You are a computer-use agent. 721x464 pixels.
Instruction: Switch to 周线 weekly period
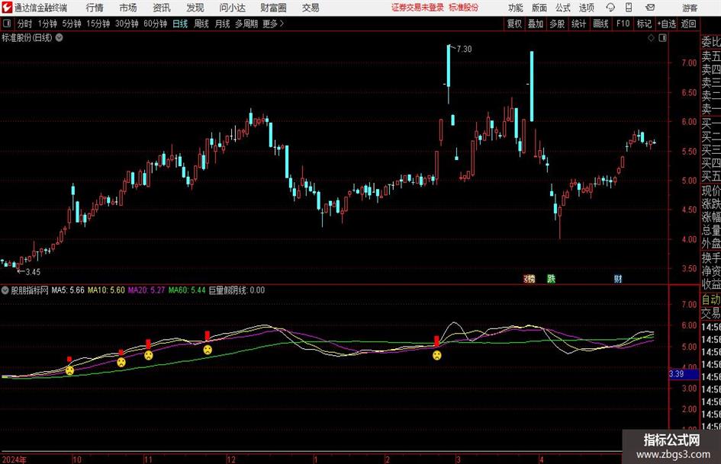tap(201, 24)
